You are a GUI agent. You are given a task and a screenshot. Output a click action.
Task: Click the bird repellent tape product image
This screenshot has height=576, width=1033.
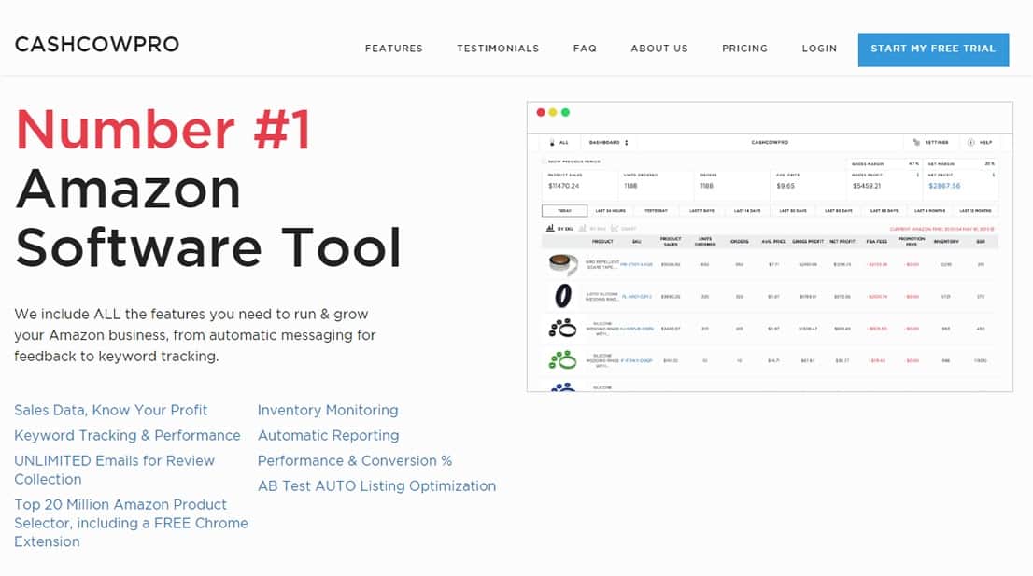[x=563, y=265]
